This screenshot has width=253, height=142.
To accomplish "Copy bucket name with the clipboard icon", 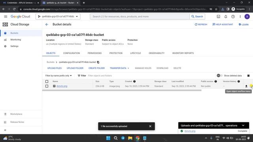I will (98, 62).
